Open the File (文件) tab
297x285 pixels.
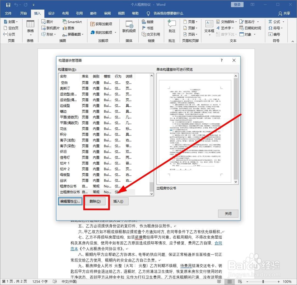[8, 13]
